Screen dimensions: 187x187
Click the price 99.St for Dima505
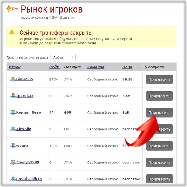(127, 79)
